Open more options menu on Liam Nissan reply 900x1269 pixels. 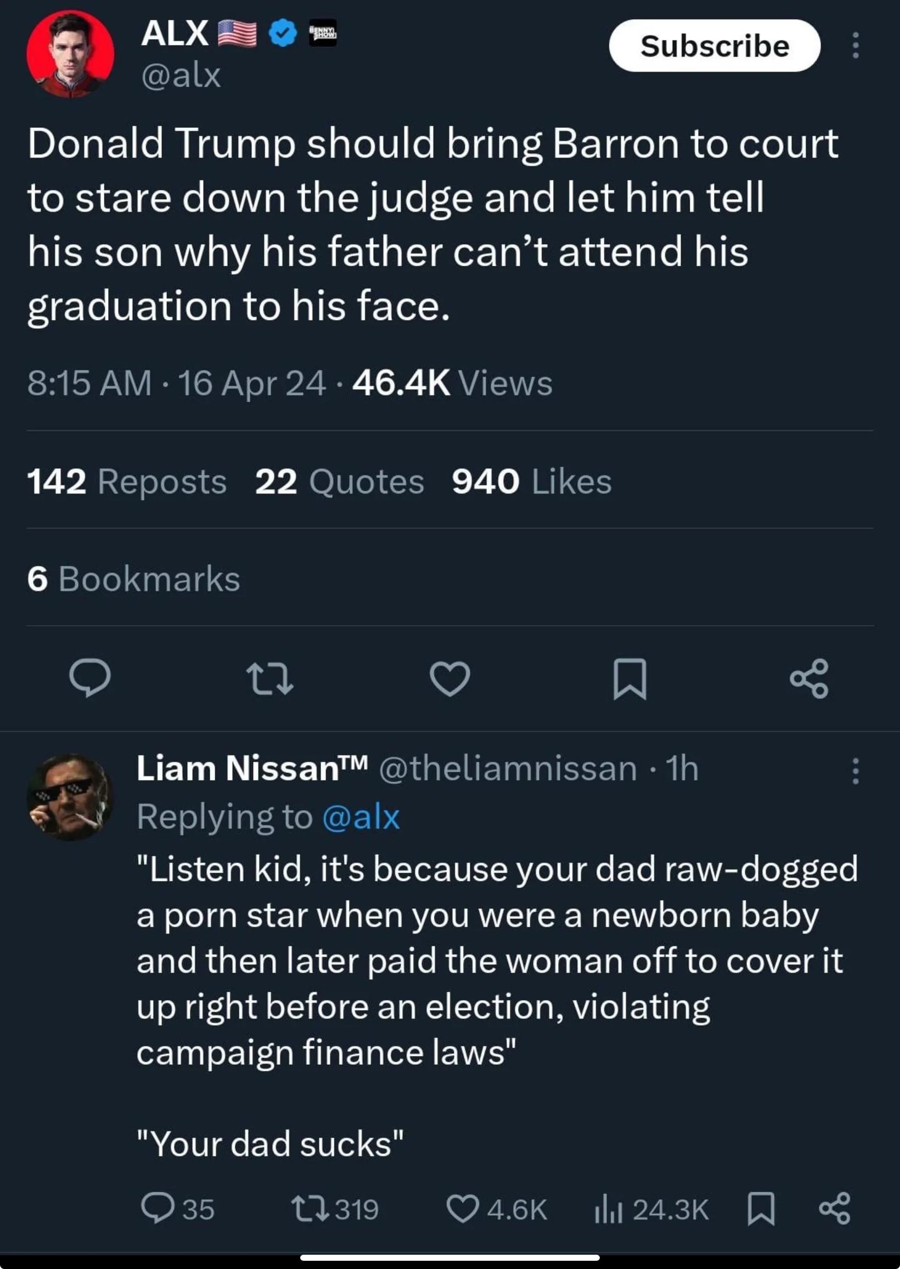(x=856, y=771)
